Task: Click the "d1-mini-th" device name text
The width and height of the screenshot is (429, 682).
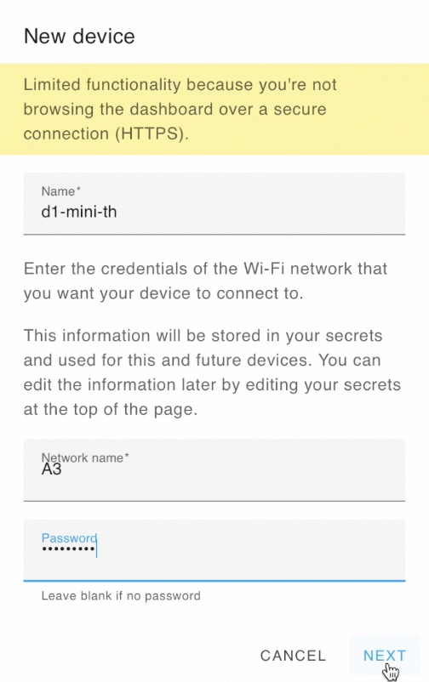Action: (79, 212)
